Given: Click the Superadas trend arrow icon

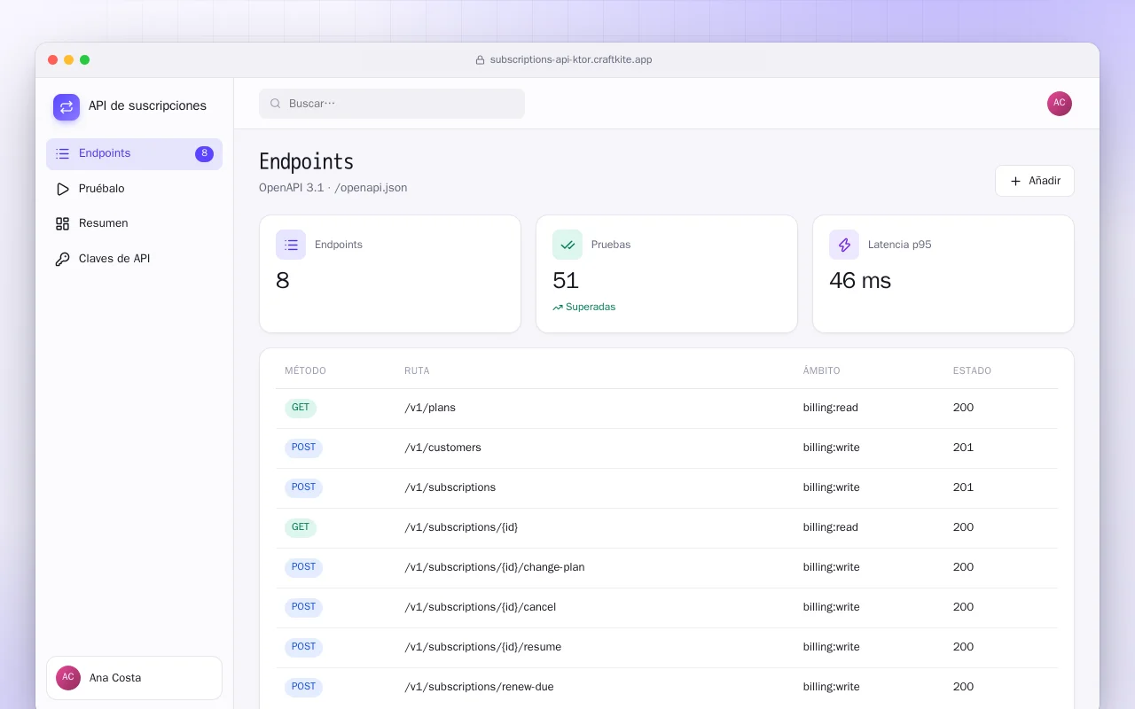Looking at the screenshot, I should coord(558,308).
